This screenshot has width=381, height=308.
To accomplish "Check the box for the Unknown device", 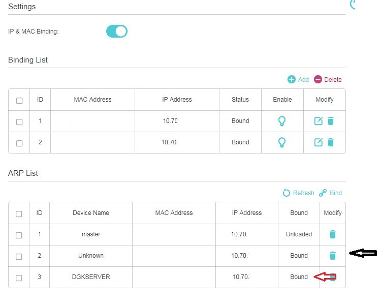I will click(x=19, y=257).
